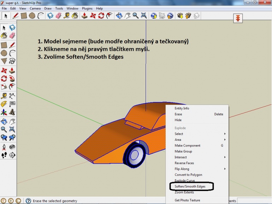
Task: Activate the Offset tool in top toolbar
Action: (x=109, y=16)
